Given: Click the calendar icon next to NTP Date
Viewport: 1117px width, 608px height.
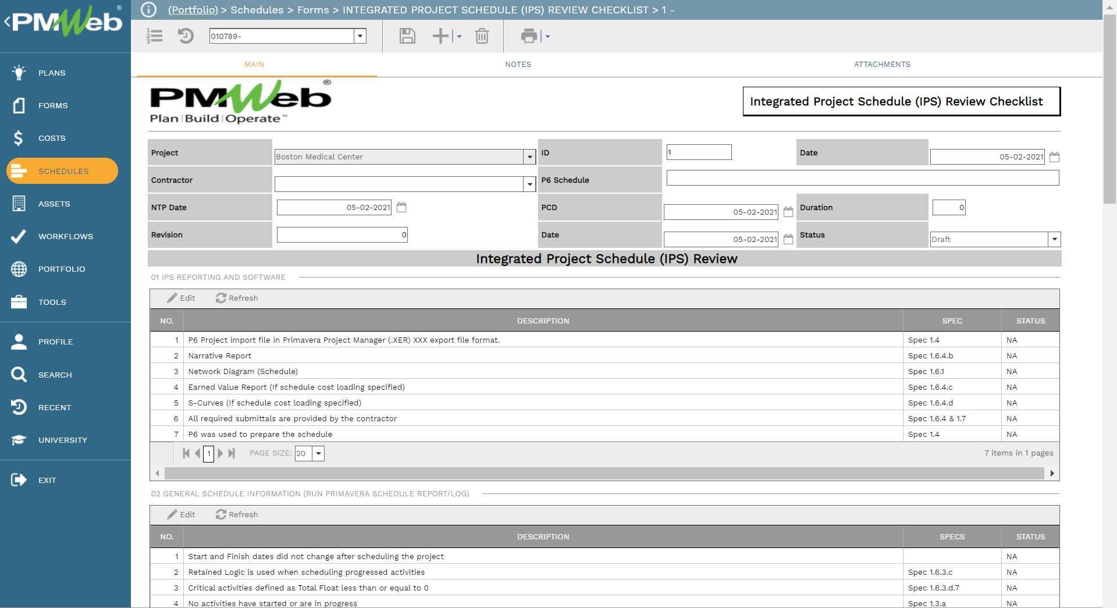Looking at the screenshot, I should (401, 207).
